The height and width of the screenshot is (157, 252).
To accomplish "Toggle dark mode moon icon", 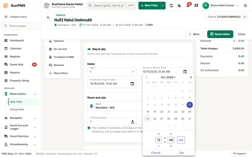I will [x=180, y=6].
